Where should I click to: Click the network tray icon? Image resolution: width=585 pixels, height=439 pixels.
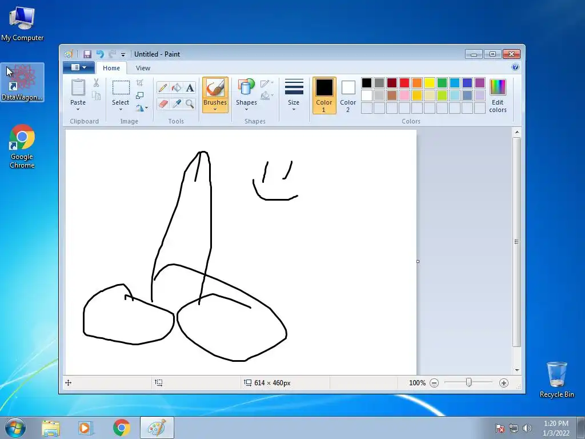pos(514,428)
